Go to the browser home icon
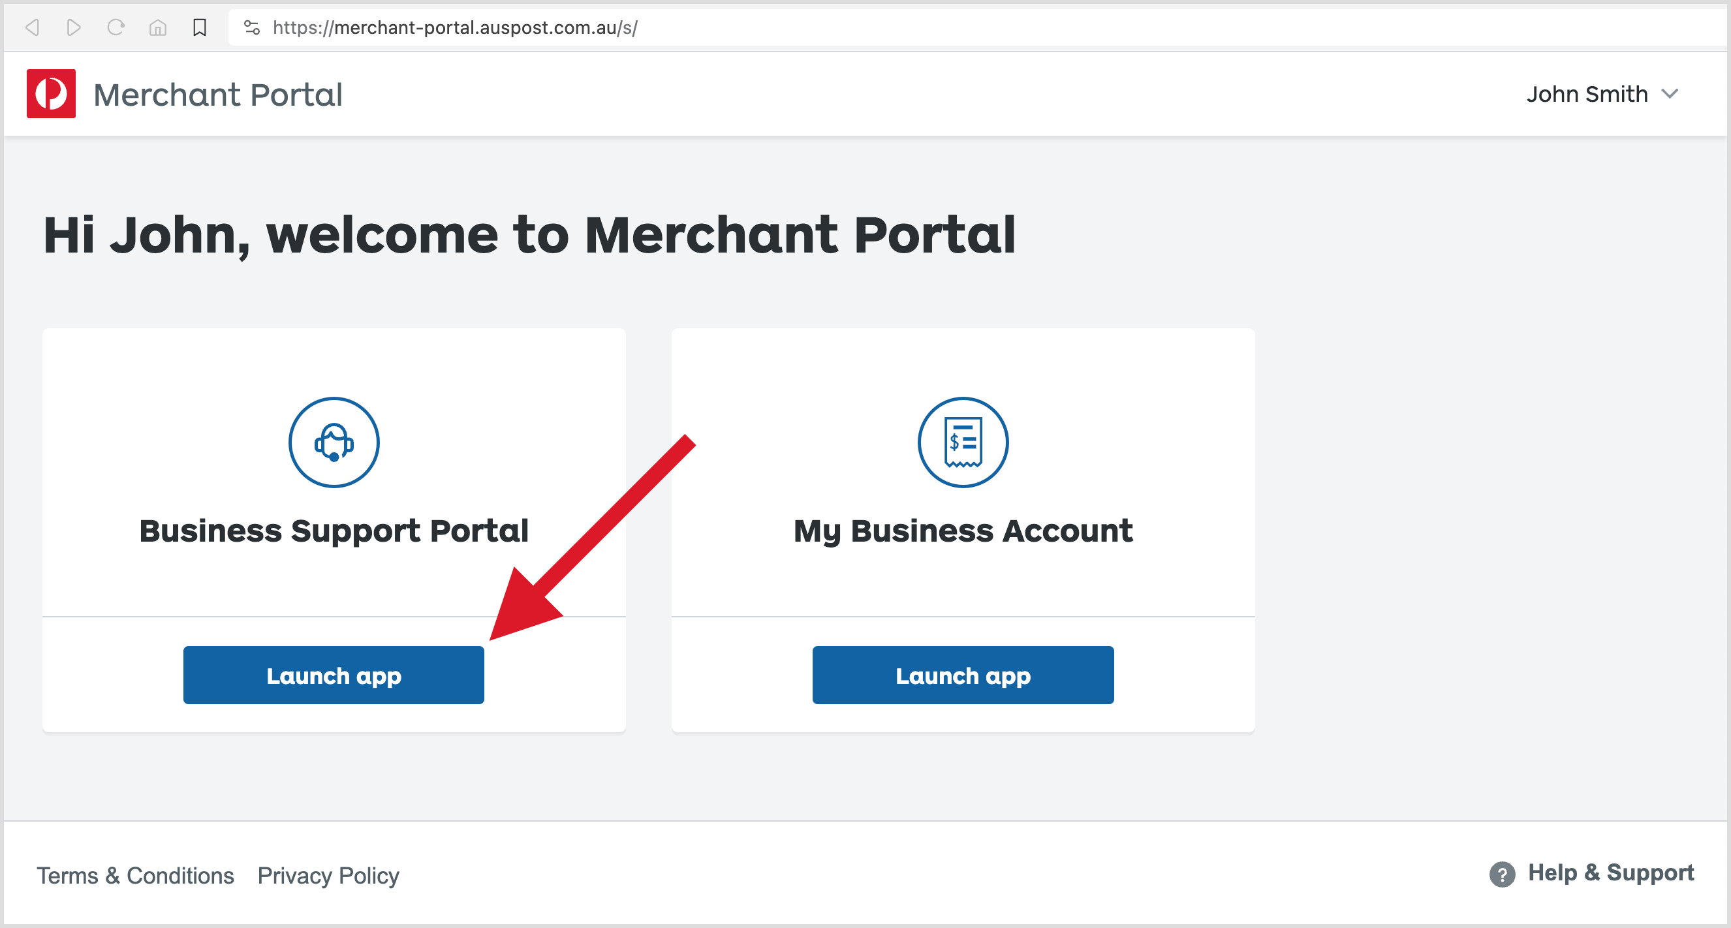1731x928 pixels. (158, 27)
